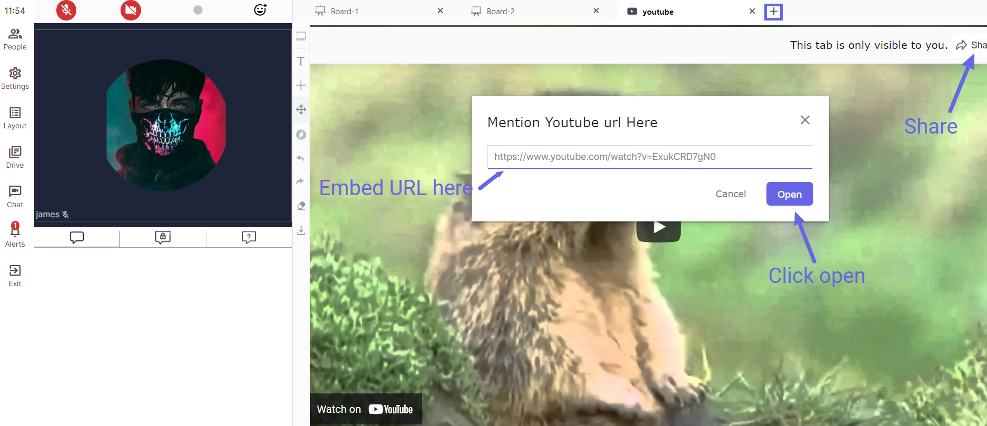Download the whiteboard with the download icon

click(301, 230)
